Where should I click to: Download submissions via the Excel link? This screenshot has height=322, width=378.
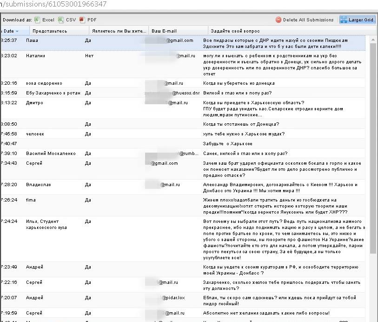[x=48, y=20]
